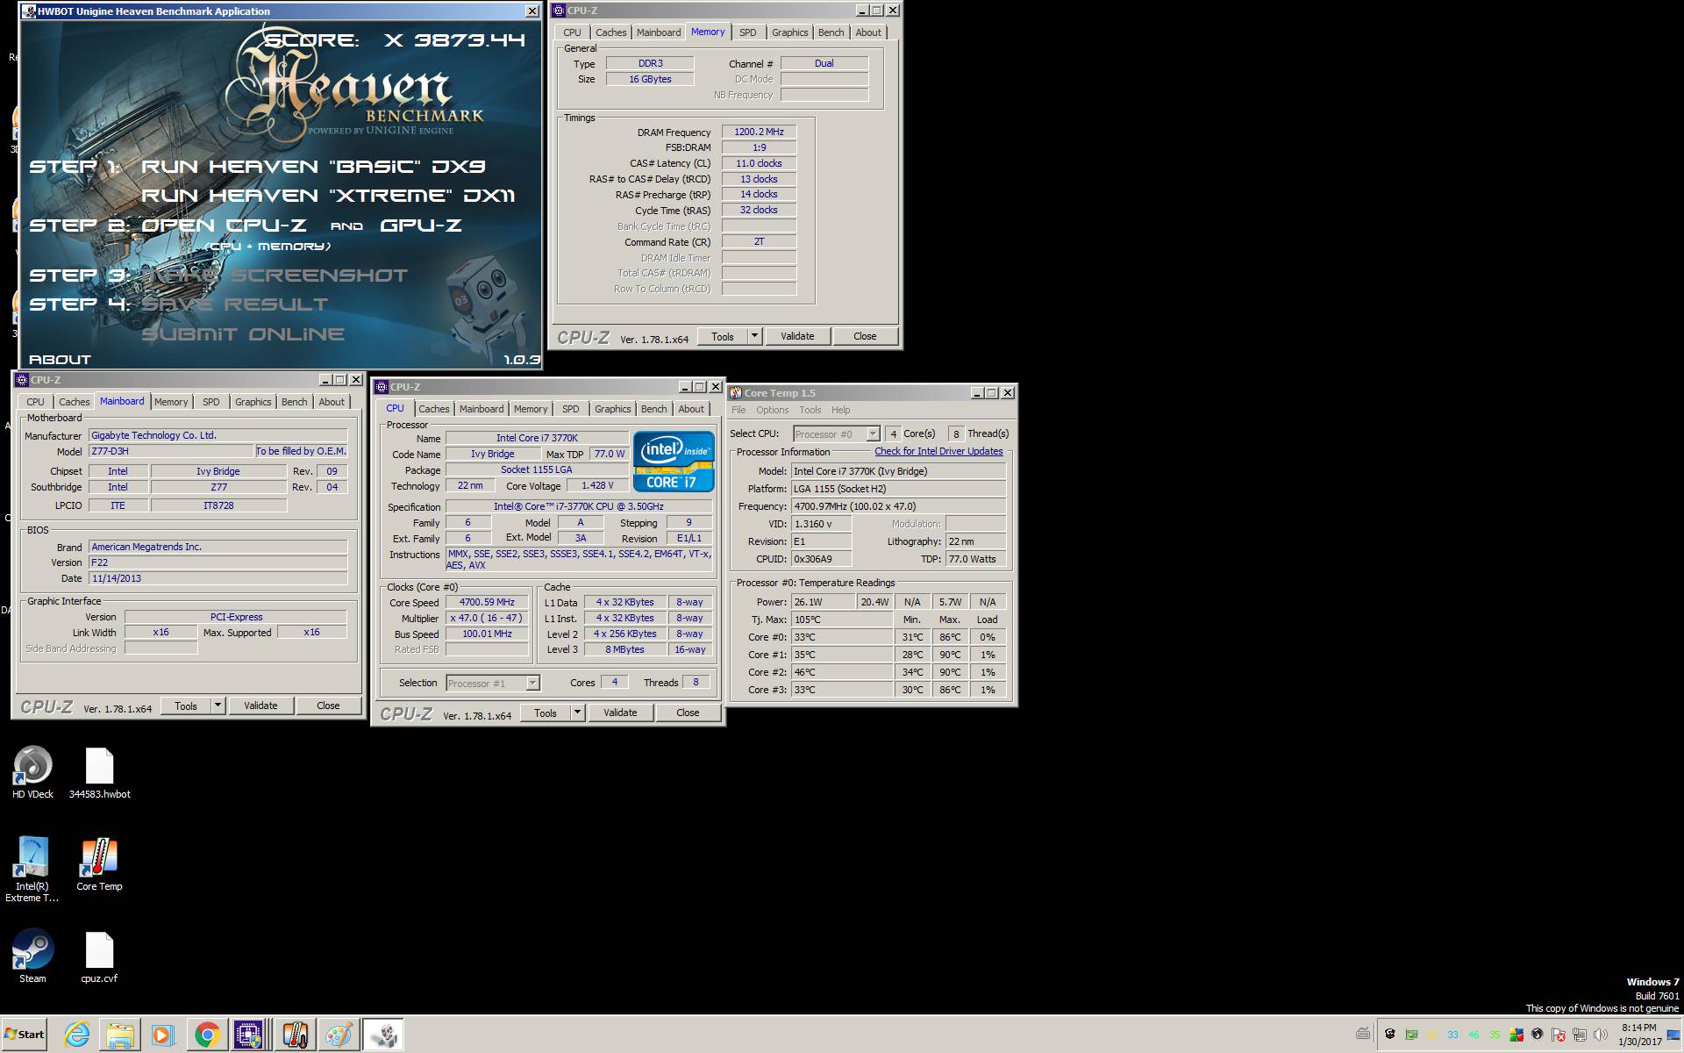This screenshot has height=1053, width=1684.
Task: Open Google Chrome in the taskbar
Action: 207,1035
